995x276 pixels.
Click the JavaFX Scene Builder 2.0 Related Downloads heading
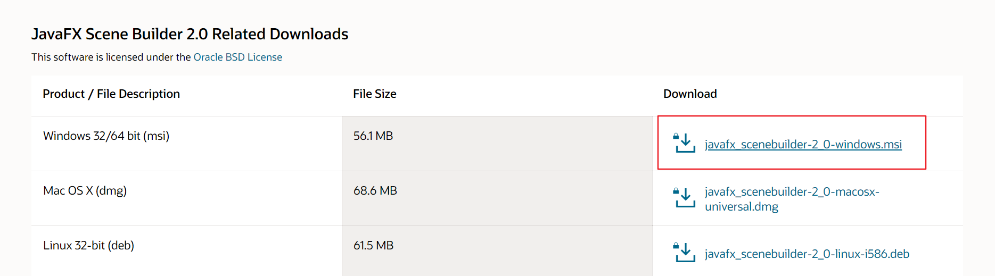tap(190, 34)
